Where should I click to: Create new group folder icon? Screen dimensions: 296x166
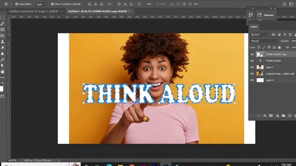284,116
